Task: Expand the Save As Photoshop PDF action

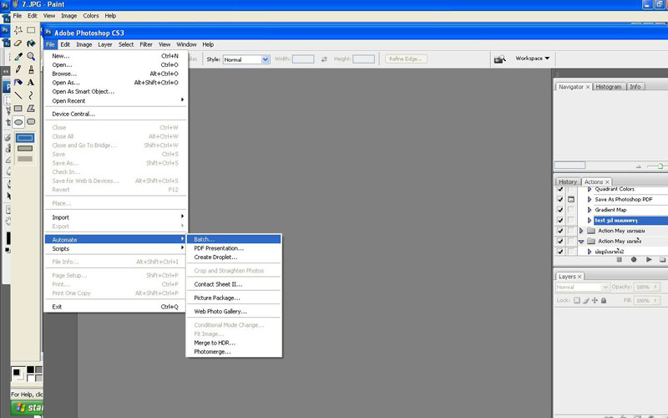Action: pyautogui.click(x=590, y=199)
